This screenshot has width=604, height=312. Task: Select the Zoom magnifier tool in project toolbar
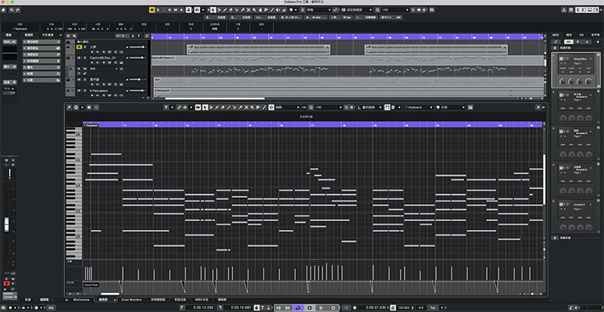point(254,10)
